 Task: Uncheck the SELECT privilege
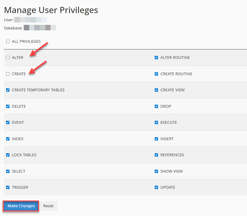[x=8, y=171]
